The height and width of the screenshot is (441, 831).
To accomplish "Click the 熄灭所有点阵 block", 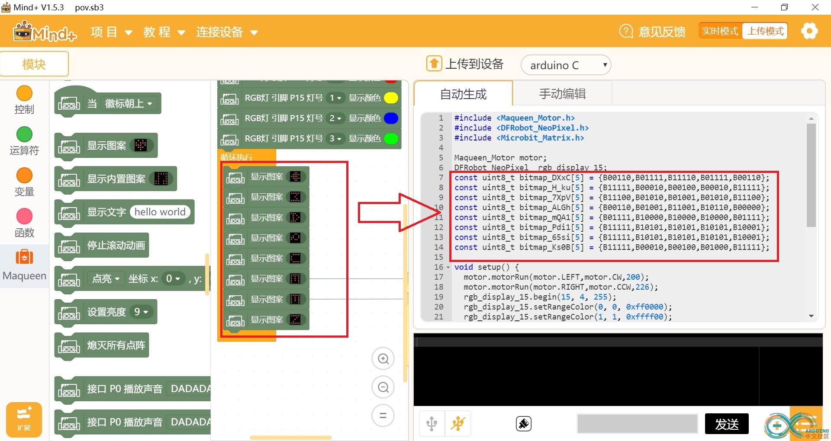I will coord(102,345).
